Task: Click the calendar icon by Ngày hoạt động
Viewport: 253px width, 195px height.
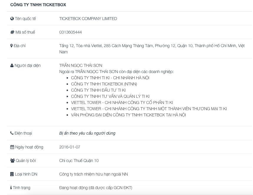Action: point(12,147)
